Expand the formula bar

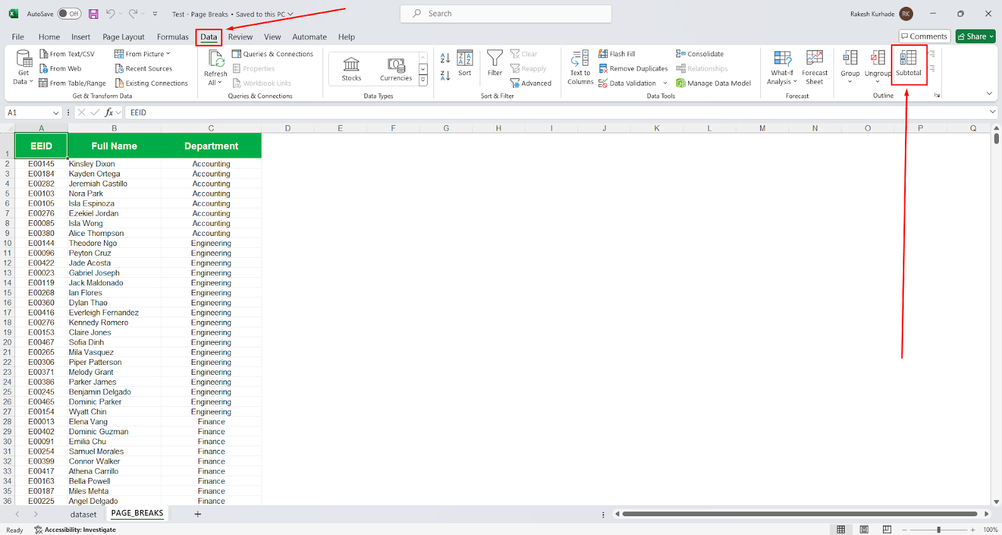993,112
